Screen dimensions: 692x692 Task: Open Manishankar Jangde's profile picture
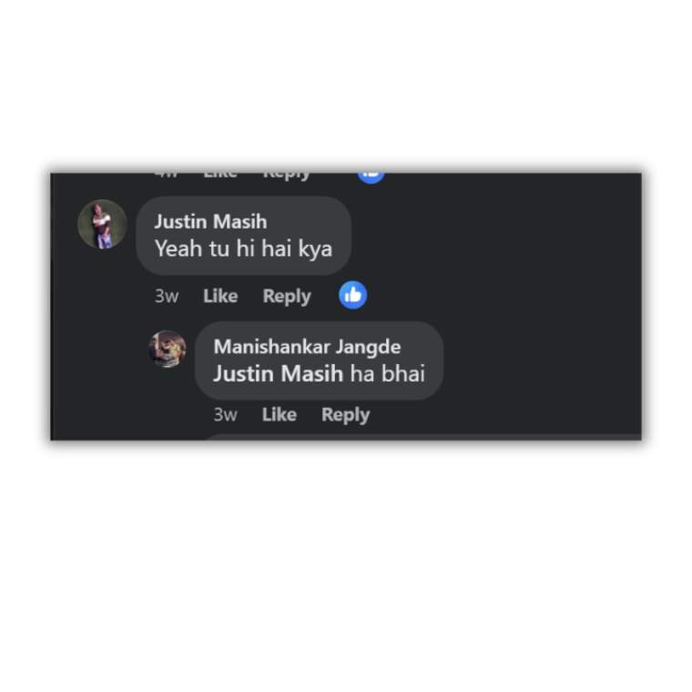tap(168, 349)
